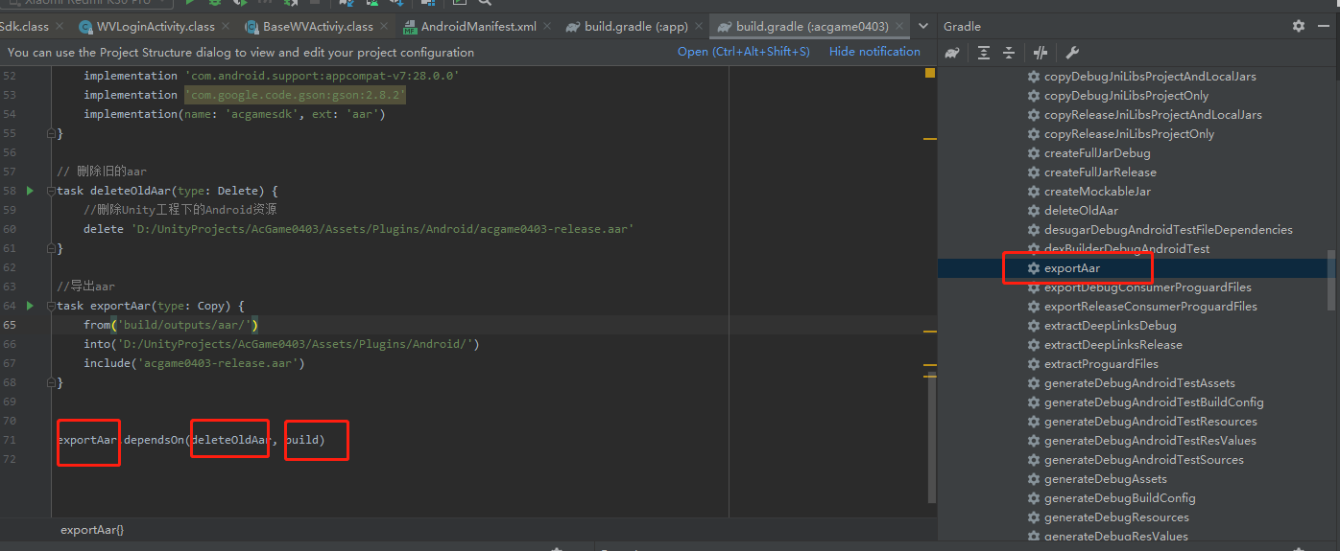Click gear icon beside generateDebugAndroidTestSources
Screen dimensions: 1340x551
tap(1034, 460)
